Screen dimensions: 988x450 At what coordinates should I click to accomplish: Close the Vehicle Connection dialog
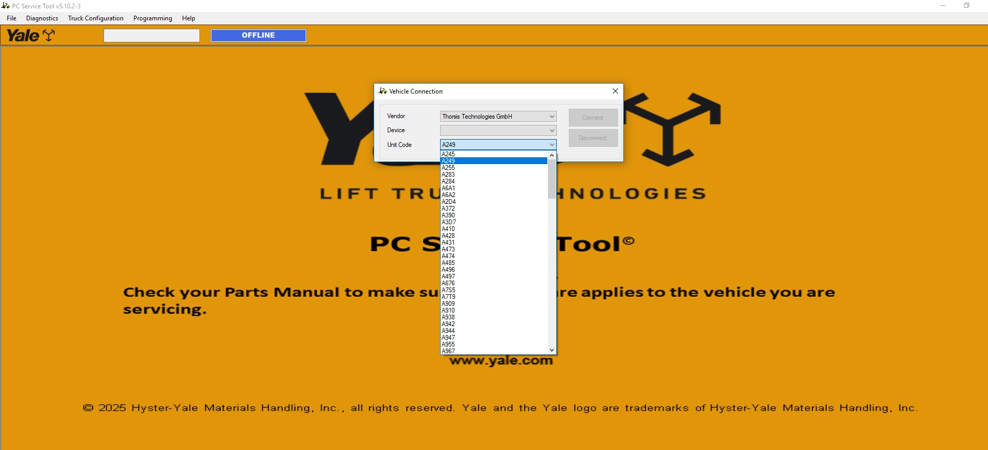615,91
